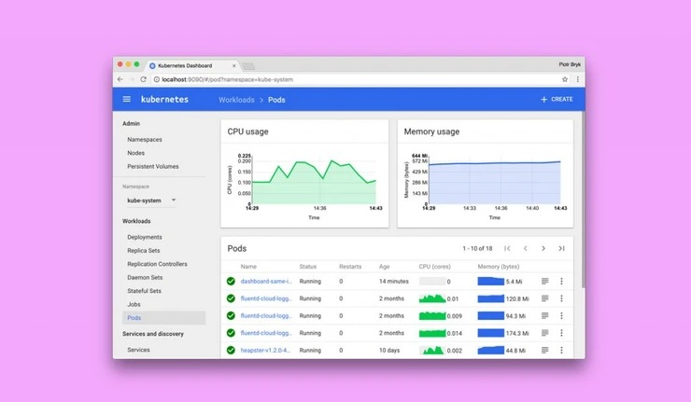Open actions menu for 94.3 Mi fluentd pod
Image resolution: width=691 pixels, height=402 pixels.
tap(561, 315)
